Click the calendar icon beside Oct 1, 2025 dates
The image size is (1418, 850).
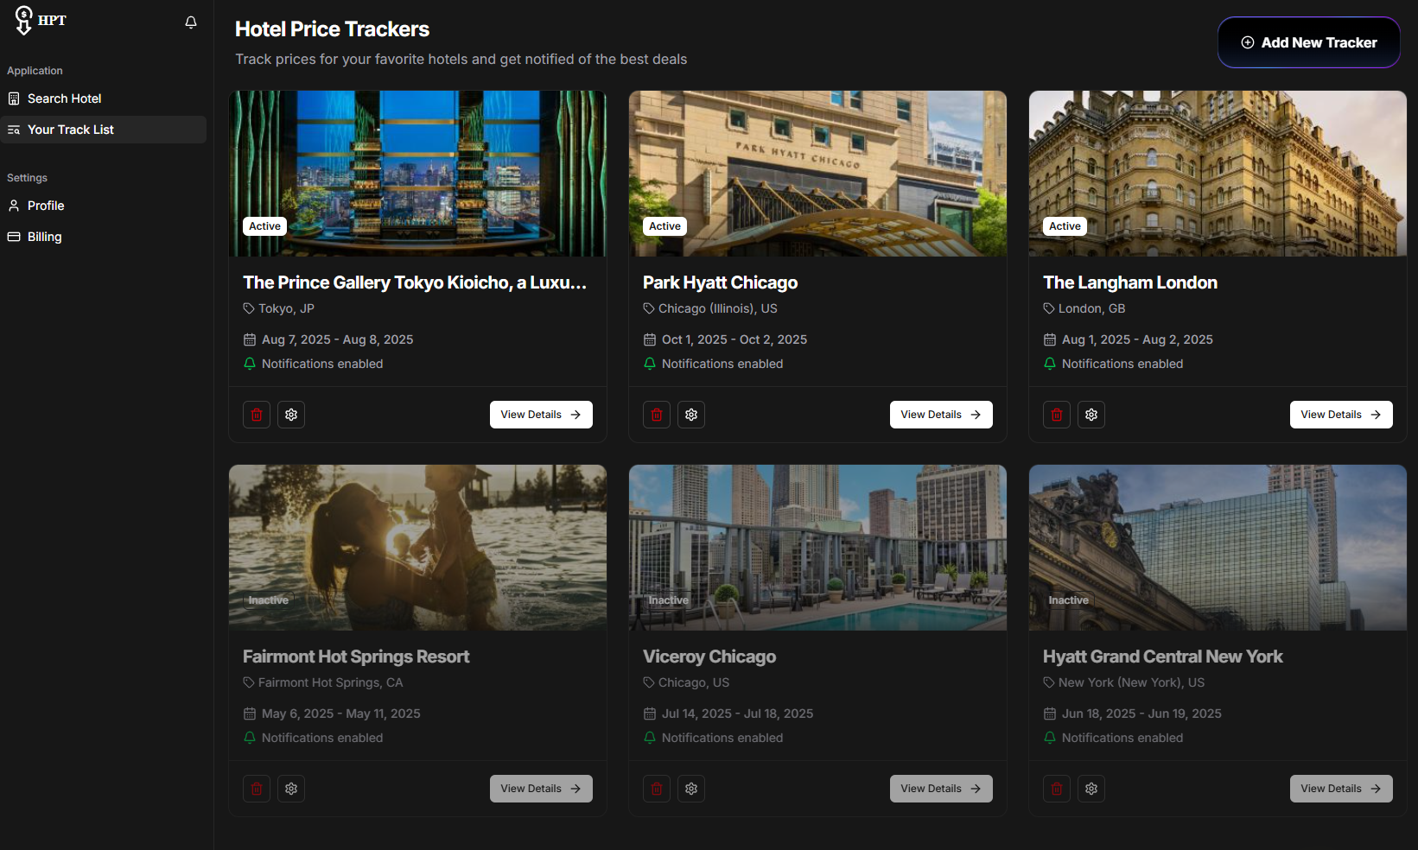point(650,339)
